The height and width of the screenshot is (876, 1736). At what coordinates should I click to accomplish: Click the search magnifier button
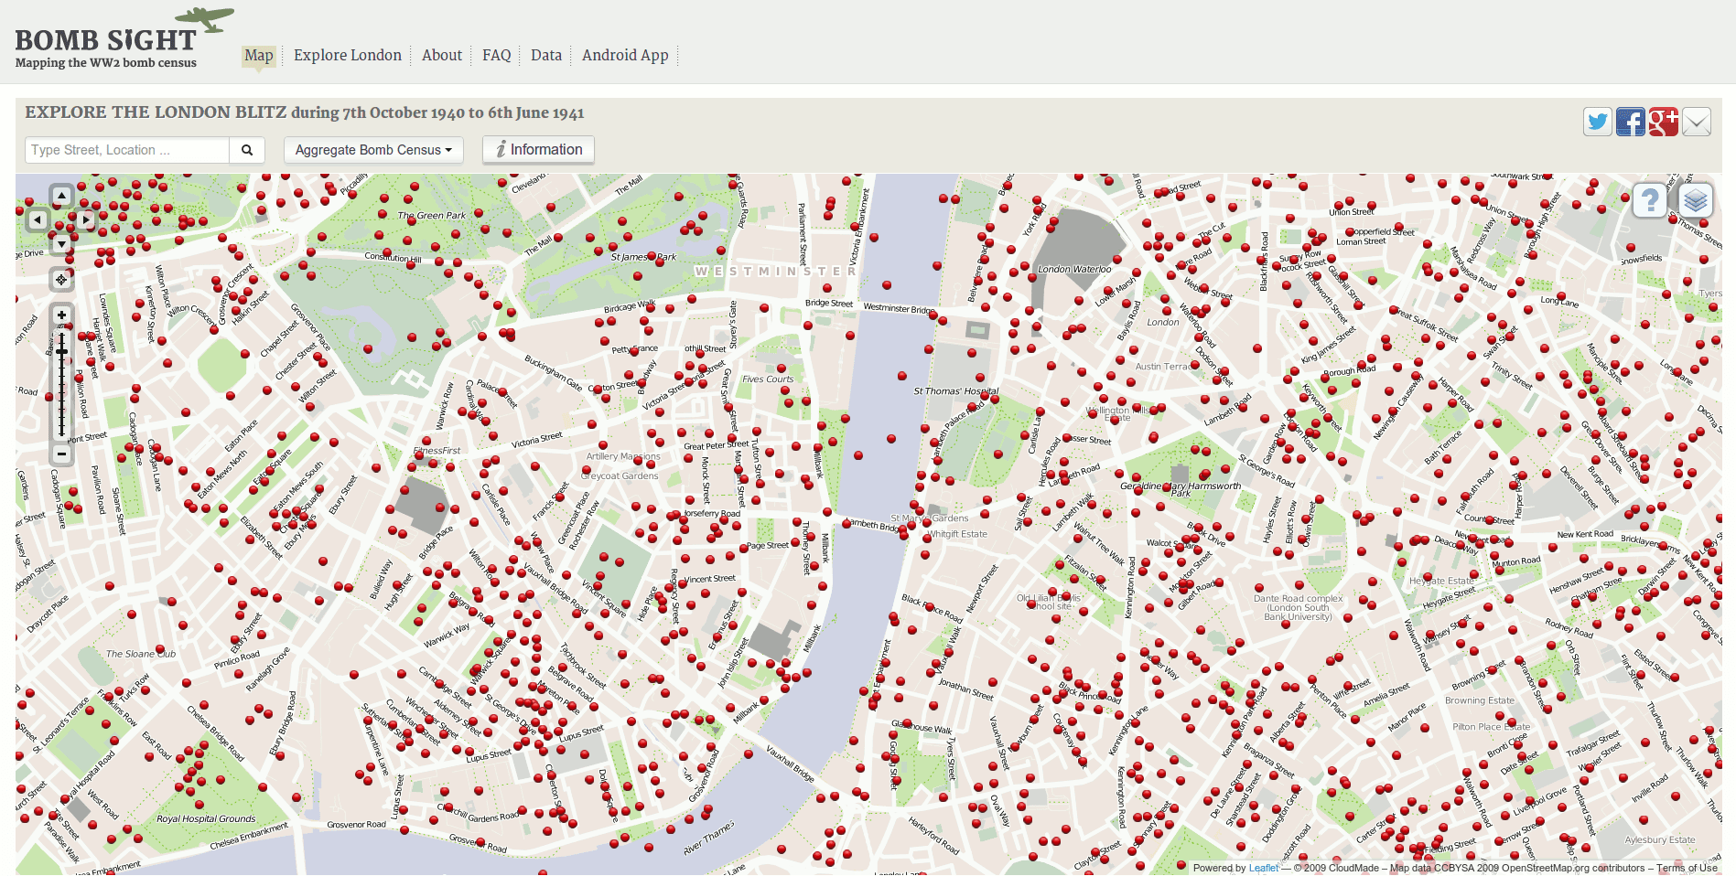coord(247,150)
